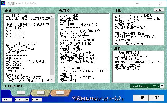The width and height of the screenshot is (167, 103).
Task: Select 寸法値 チェック in the 寸法 list
Action: tap(127, 21)
